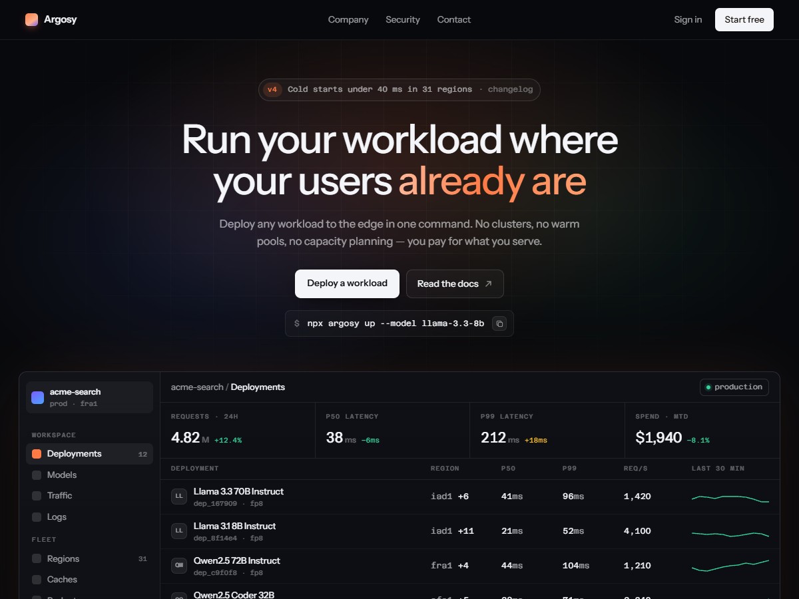Select Regions in the fleet sidebar
The height and width of the screenshot is (599, 799).
point(89,559)
